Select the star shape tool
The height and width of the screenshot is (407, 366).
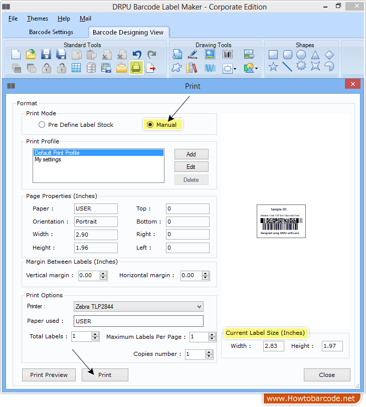tap(273, 67)
